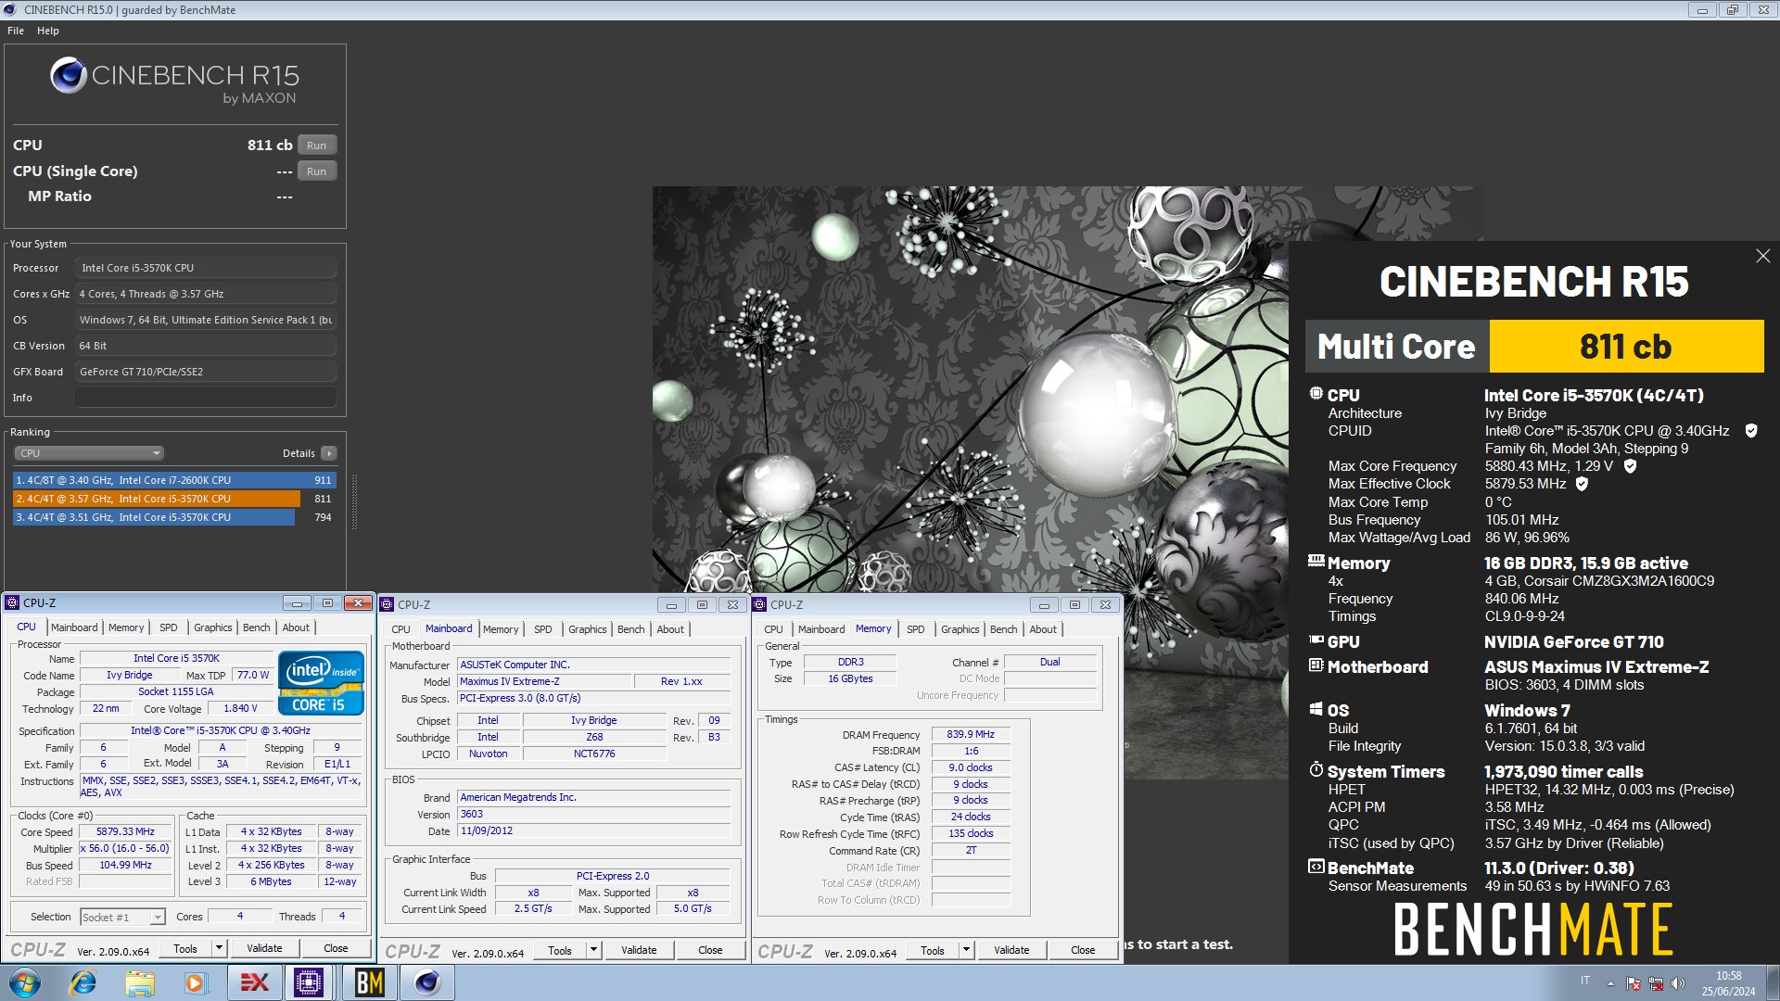Screen dimensions: 1780x1001
Task: Open the Ranking CPU dropdown
Action: click(89, 453)
